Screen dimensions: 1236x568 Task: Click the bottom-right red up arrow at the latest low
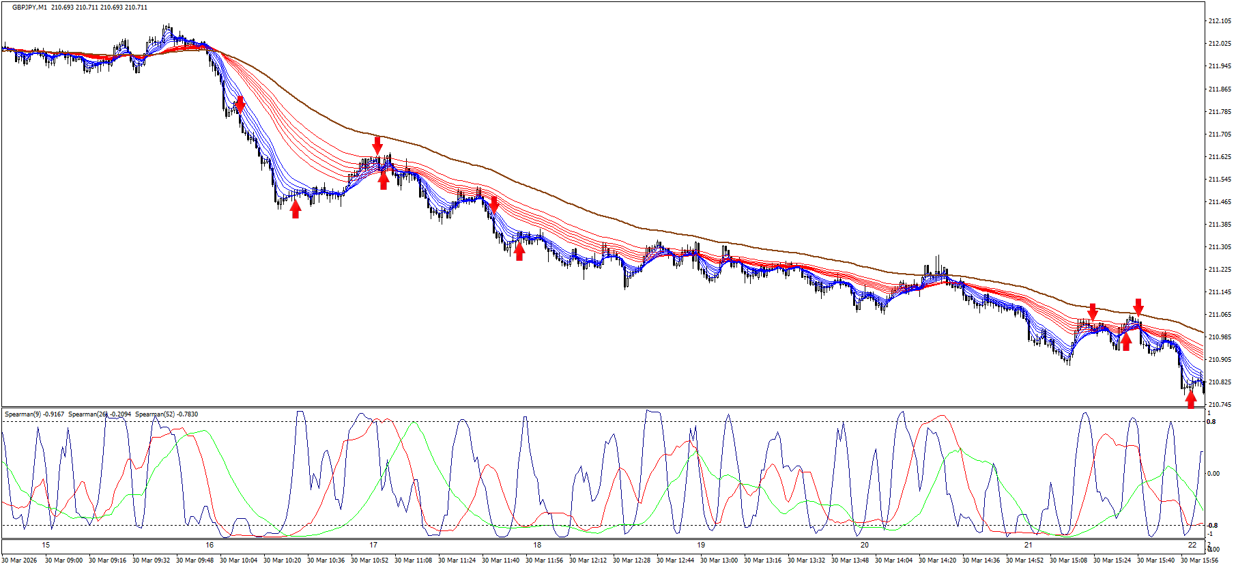point(1191,399)
